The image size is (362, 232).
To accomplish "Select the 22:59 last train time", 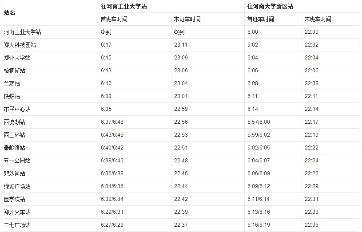I will pyautogui.click(x=181, y=109).
